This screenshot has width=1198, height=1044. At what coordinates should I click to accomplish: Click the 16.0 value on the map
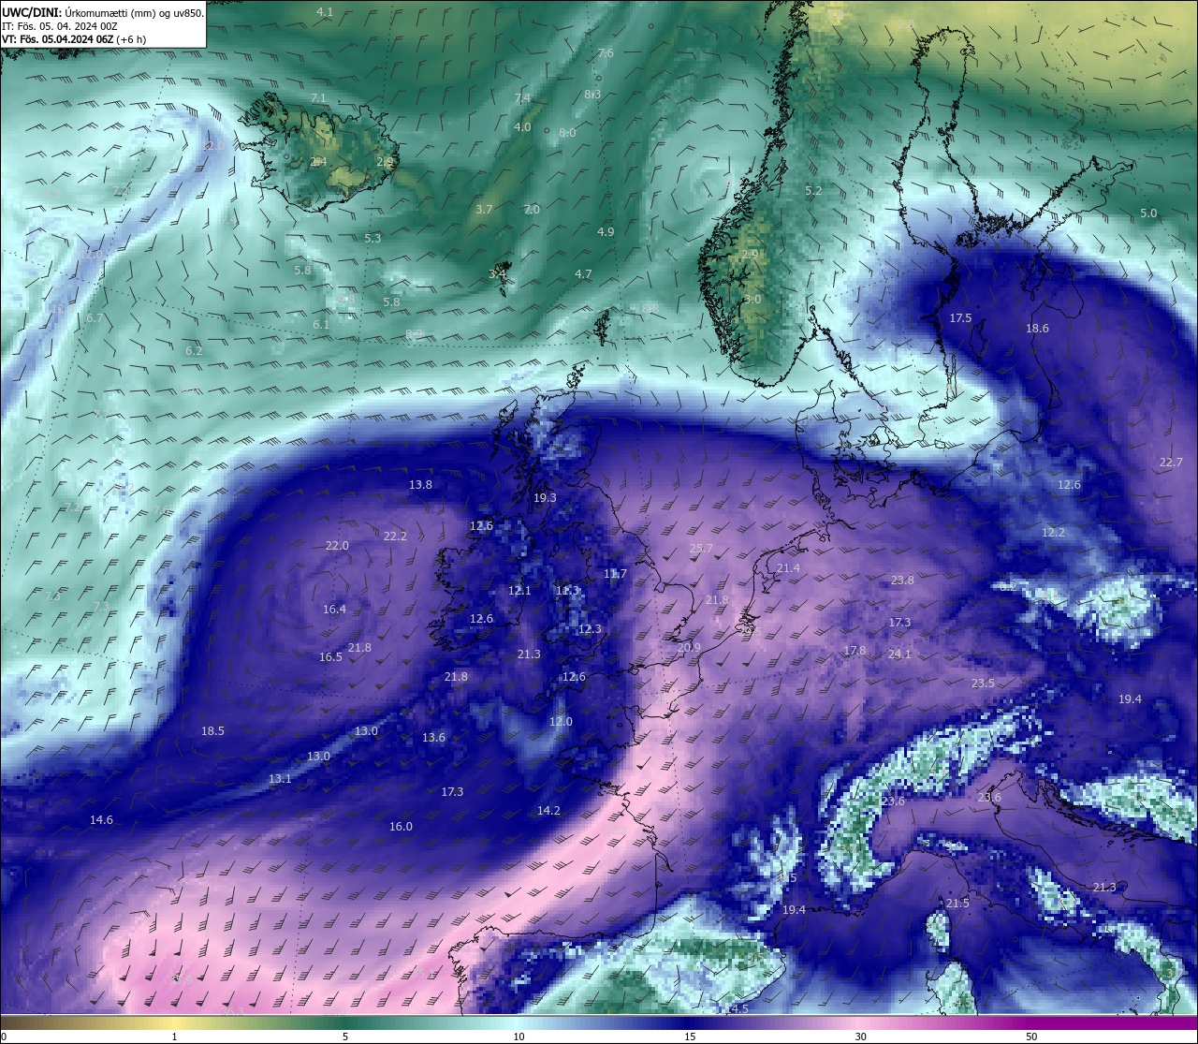pos(401,827)
